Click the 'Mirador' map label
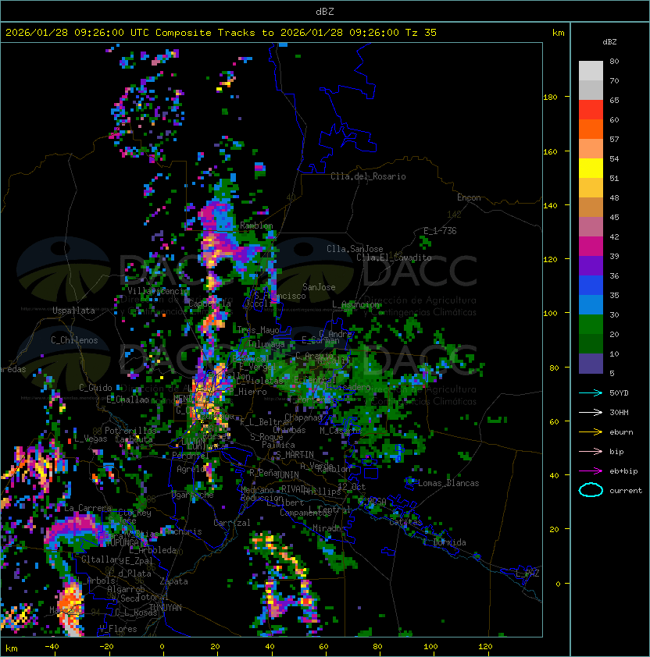The width and height of the screenshot is (650, 657). pos(330,528)
